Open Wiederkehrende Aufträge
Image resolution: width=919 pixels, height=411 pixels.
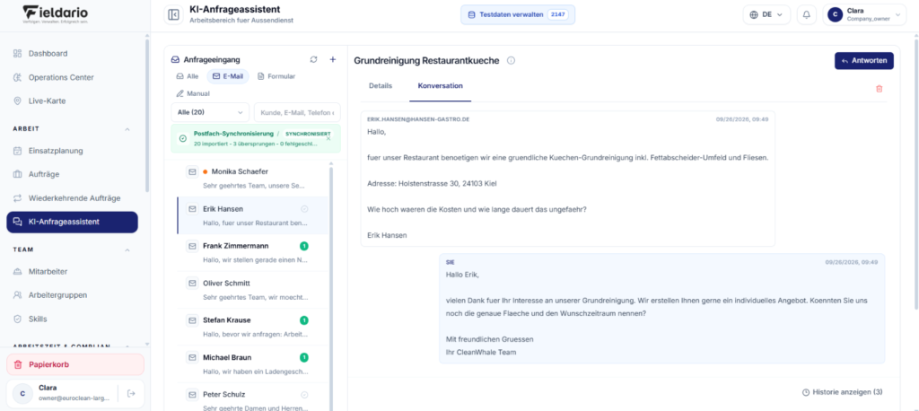(75, 198)
